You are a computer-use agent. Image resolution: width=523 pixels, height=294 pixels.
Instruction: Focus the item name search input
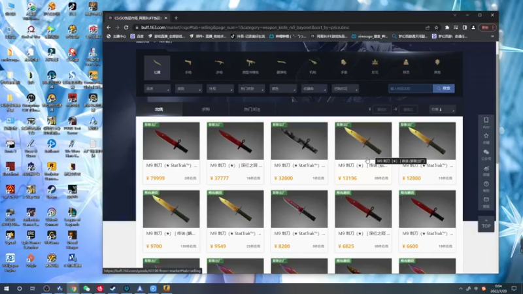point(411,88)
